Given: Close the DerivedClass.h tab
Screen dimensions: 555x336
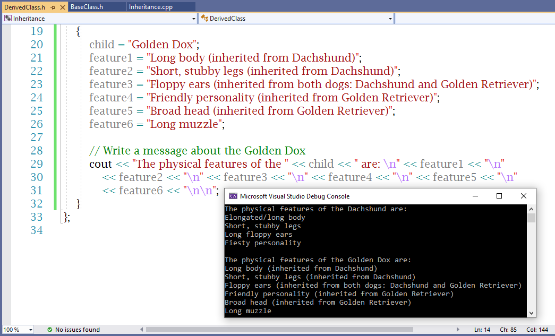Looking at the screenshot, I should [63, 7].
